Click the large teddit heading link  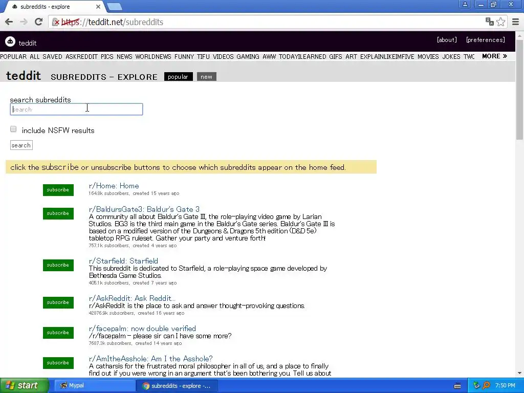[x=24, y=76]
